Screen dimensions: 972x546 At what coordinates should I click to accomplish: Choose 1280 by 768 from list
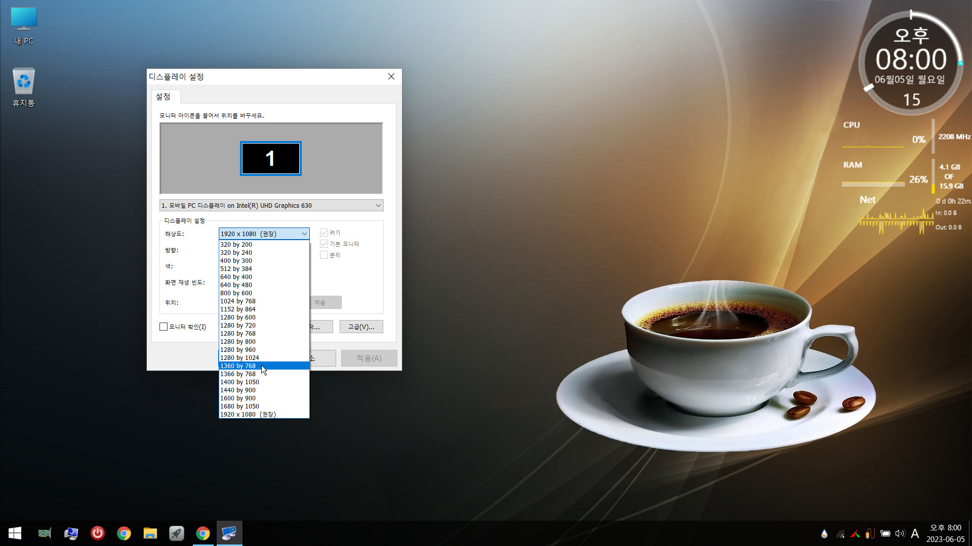point(264,333)
